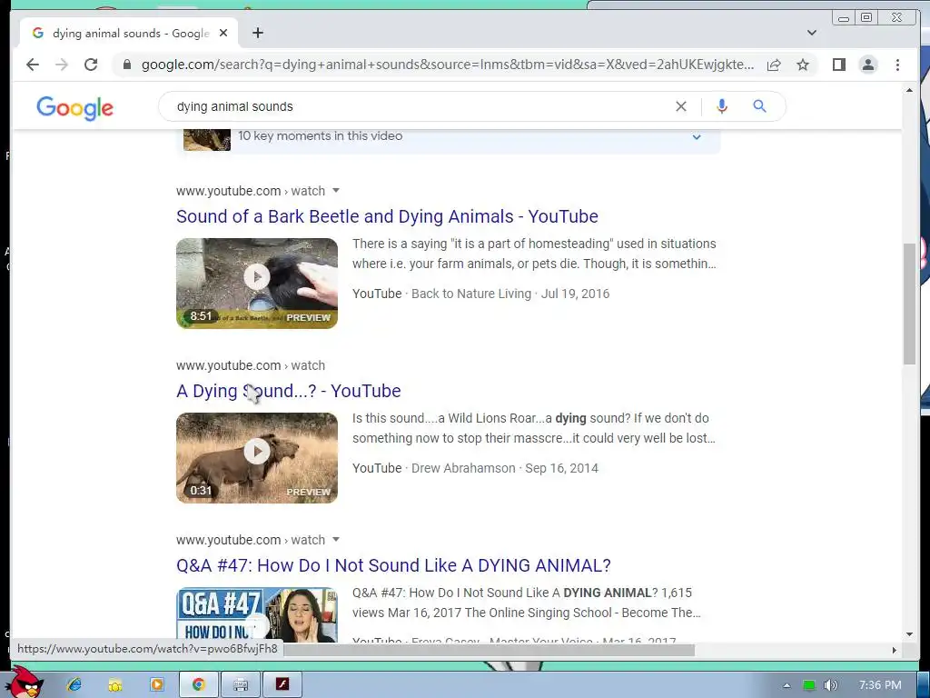Open the tab search chevron in tab strip

pyautogui.click(x=812, y=33)
